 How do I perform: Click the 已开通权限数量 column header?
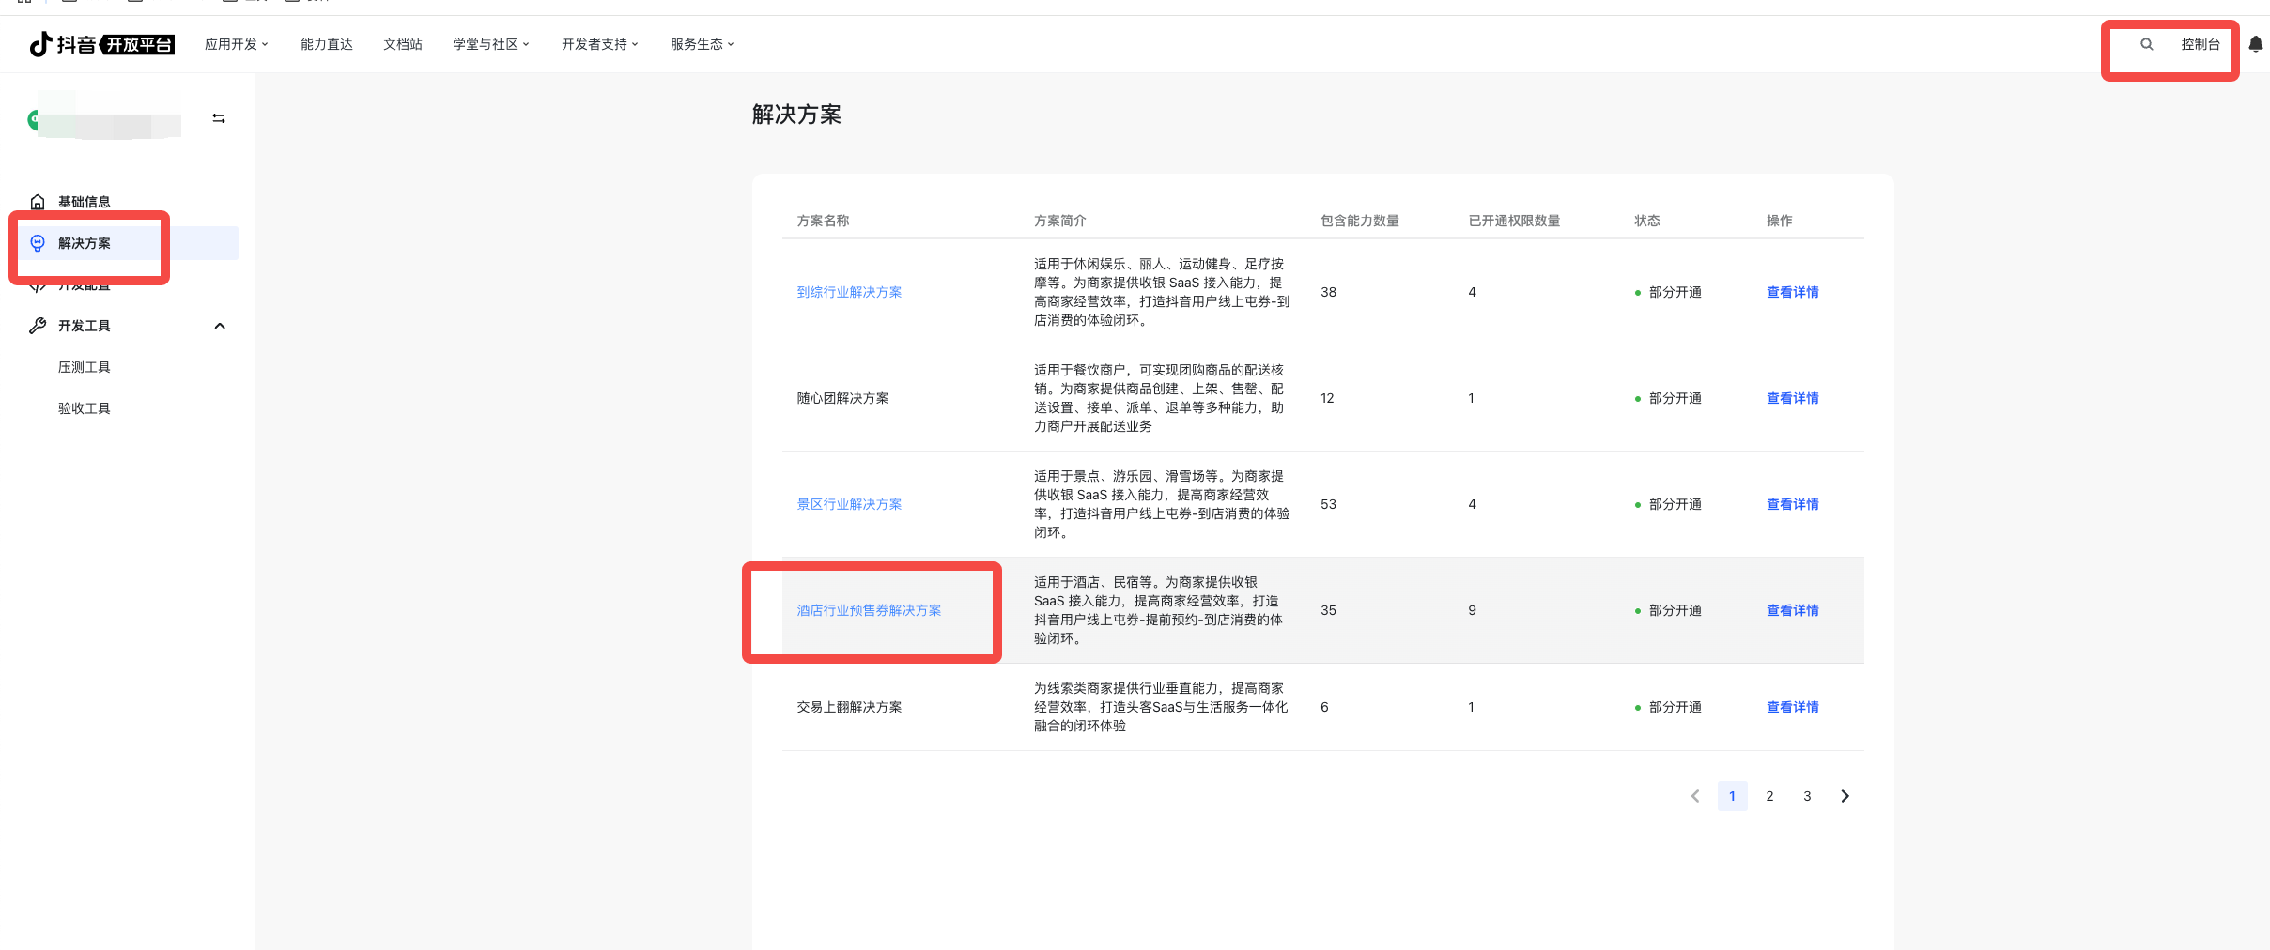1514,221
